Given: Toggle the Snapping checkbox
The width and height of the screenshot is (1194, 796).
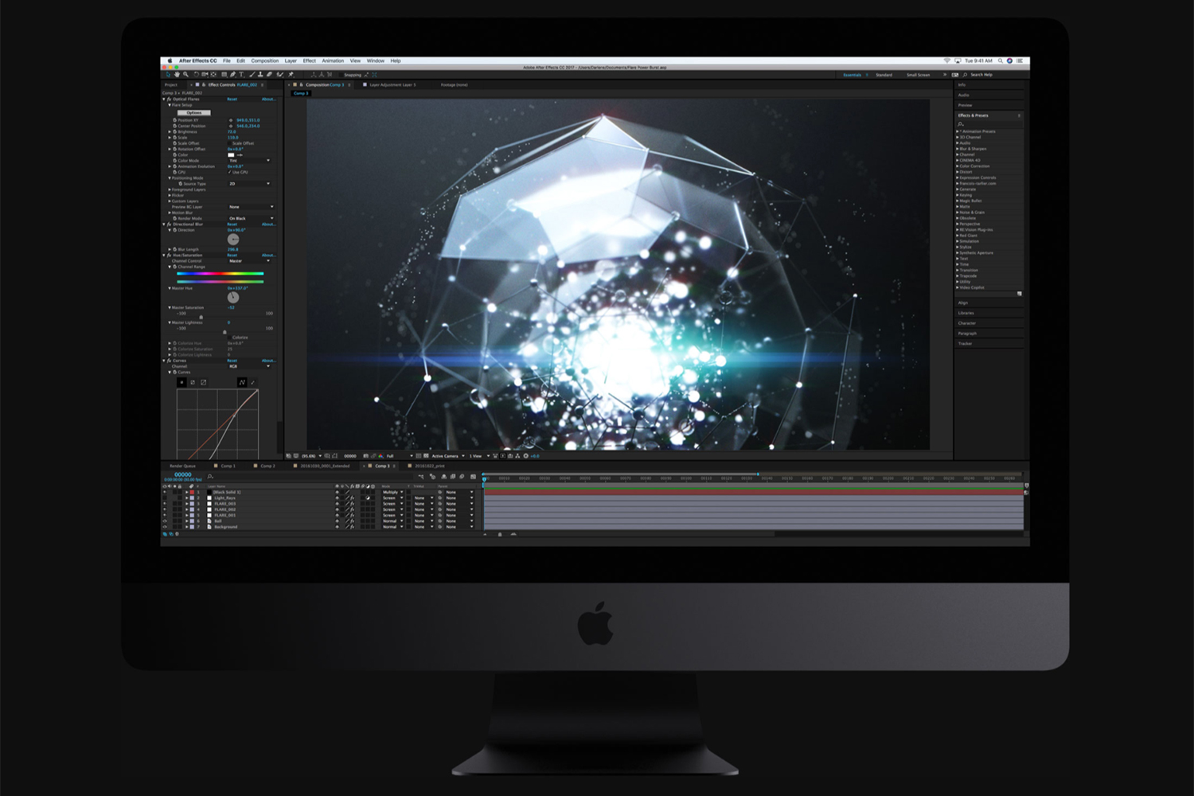Looking at the screenshot, I should [341, 75].
